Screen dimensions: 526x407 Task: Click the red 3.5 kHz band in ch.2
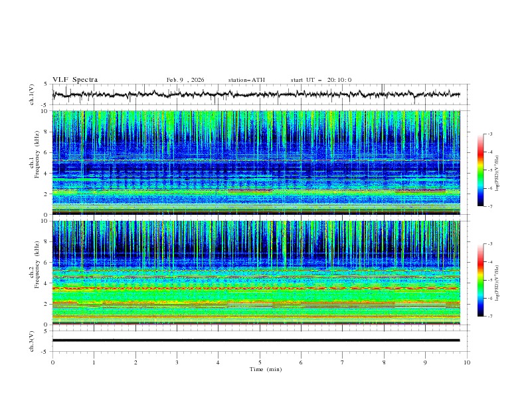[256, 288]
